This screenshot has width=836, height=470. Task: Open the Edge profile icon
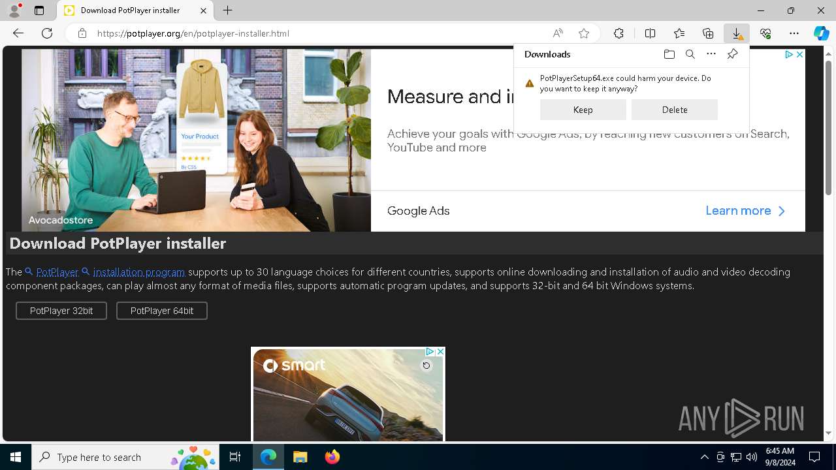[14, 10]
